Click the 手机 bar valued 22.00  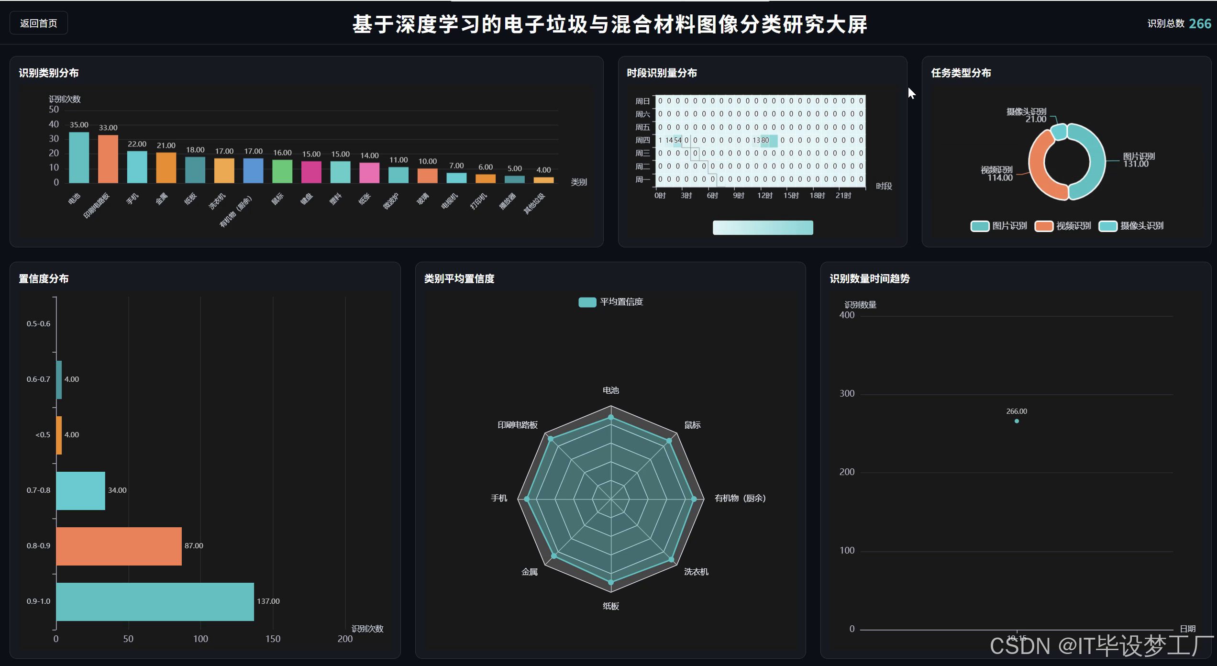(x=137, y=167)
